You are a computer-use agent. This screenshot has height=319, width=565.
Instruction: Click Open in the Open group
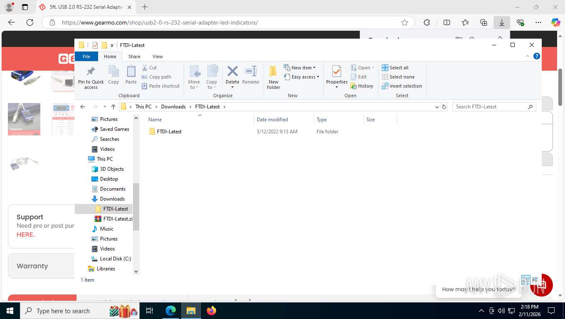click(363, 68)
